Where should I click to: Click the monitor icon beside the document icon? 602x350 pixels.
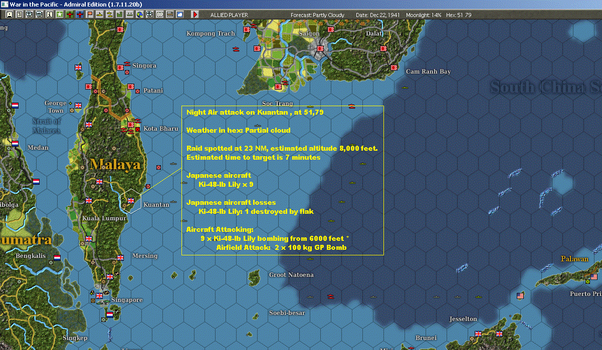click(29, 15)
